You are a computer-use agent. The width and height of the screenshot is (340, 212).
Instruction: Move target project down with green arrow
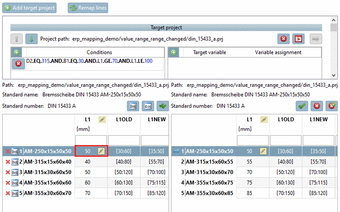click(31, 39)
